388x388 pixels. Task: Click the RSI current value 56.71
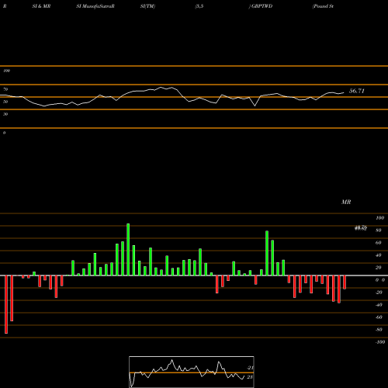(357, 91)
